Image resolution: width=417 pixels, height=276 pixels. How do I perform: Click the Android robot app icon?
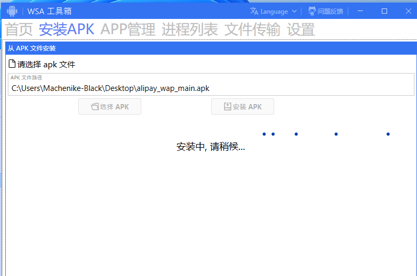coord(12,11)
